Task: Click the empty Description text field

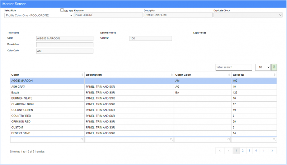Action: (65, 45)
